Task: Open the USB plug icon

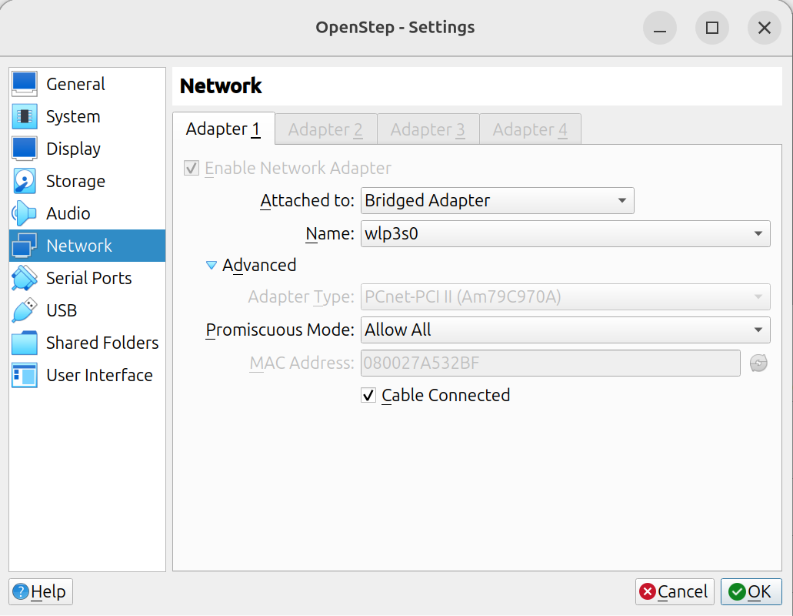Action: pyautogui.click(x=25, y=310)
